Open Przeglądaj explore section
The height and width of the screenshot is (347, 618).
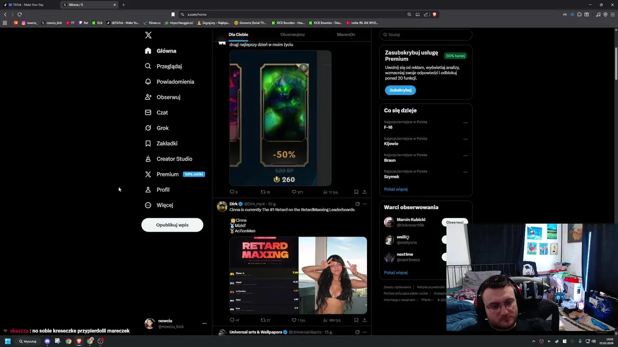click(164, 66)
